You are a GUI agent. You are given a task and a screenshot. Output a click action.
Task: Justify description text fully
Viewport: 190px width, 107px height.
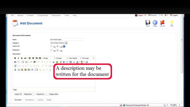40,58
